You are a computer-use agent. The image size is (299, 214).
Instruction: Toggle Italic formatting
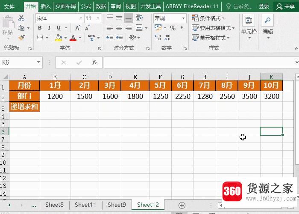(x=49, y=28)
